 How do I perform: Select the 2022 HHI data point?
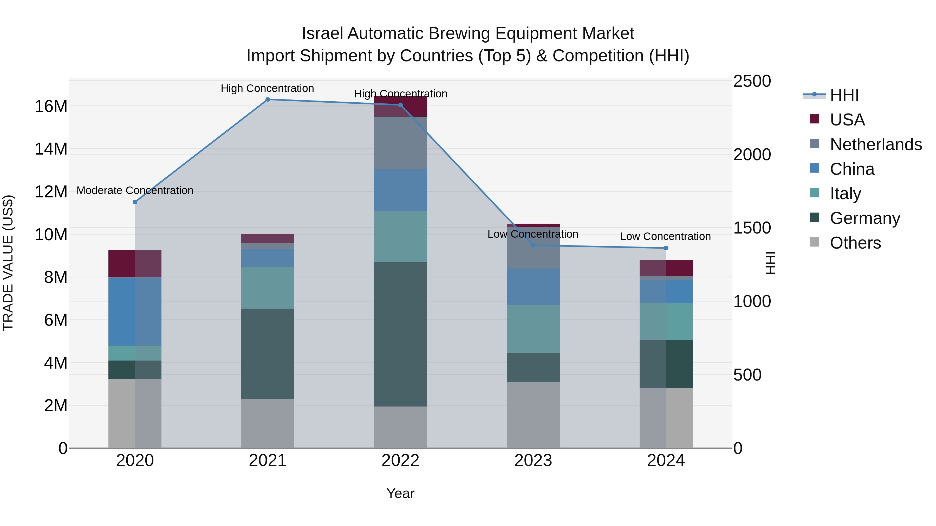click(x=400, y=105)
